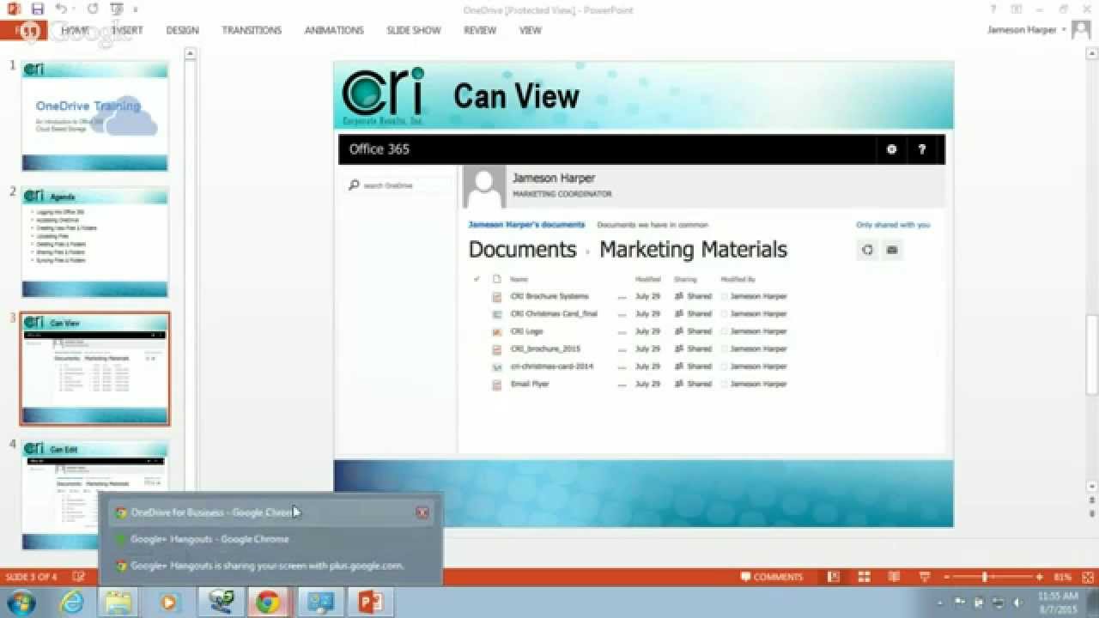Open Ribbon Display Options

(x=1017, y=9)
